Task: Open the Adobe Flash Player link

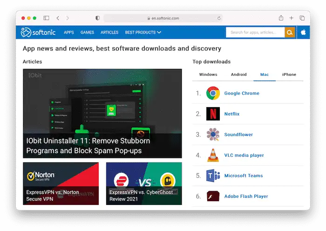Action: point(246,196)
